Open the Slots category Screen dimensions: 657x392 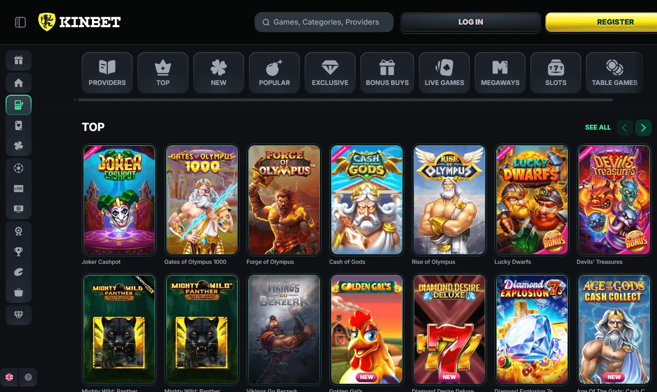point(556,73)
